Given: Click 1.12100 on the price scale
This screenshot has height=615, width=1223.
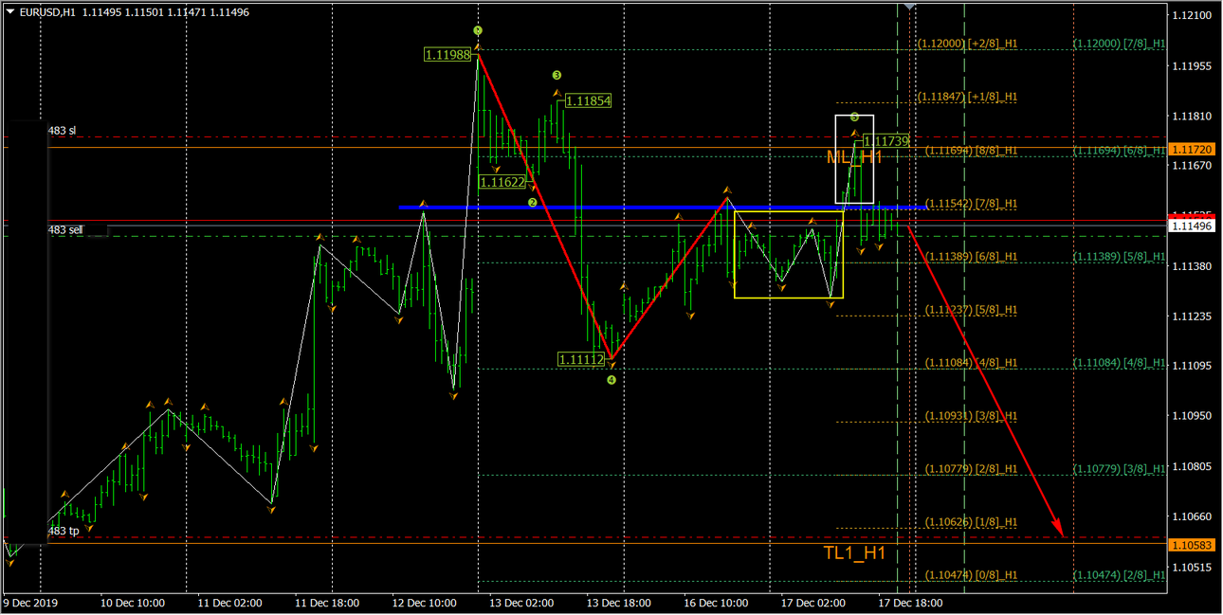Looking at the screenshot, I should click(x=1193, y=15).
